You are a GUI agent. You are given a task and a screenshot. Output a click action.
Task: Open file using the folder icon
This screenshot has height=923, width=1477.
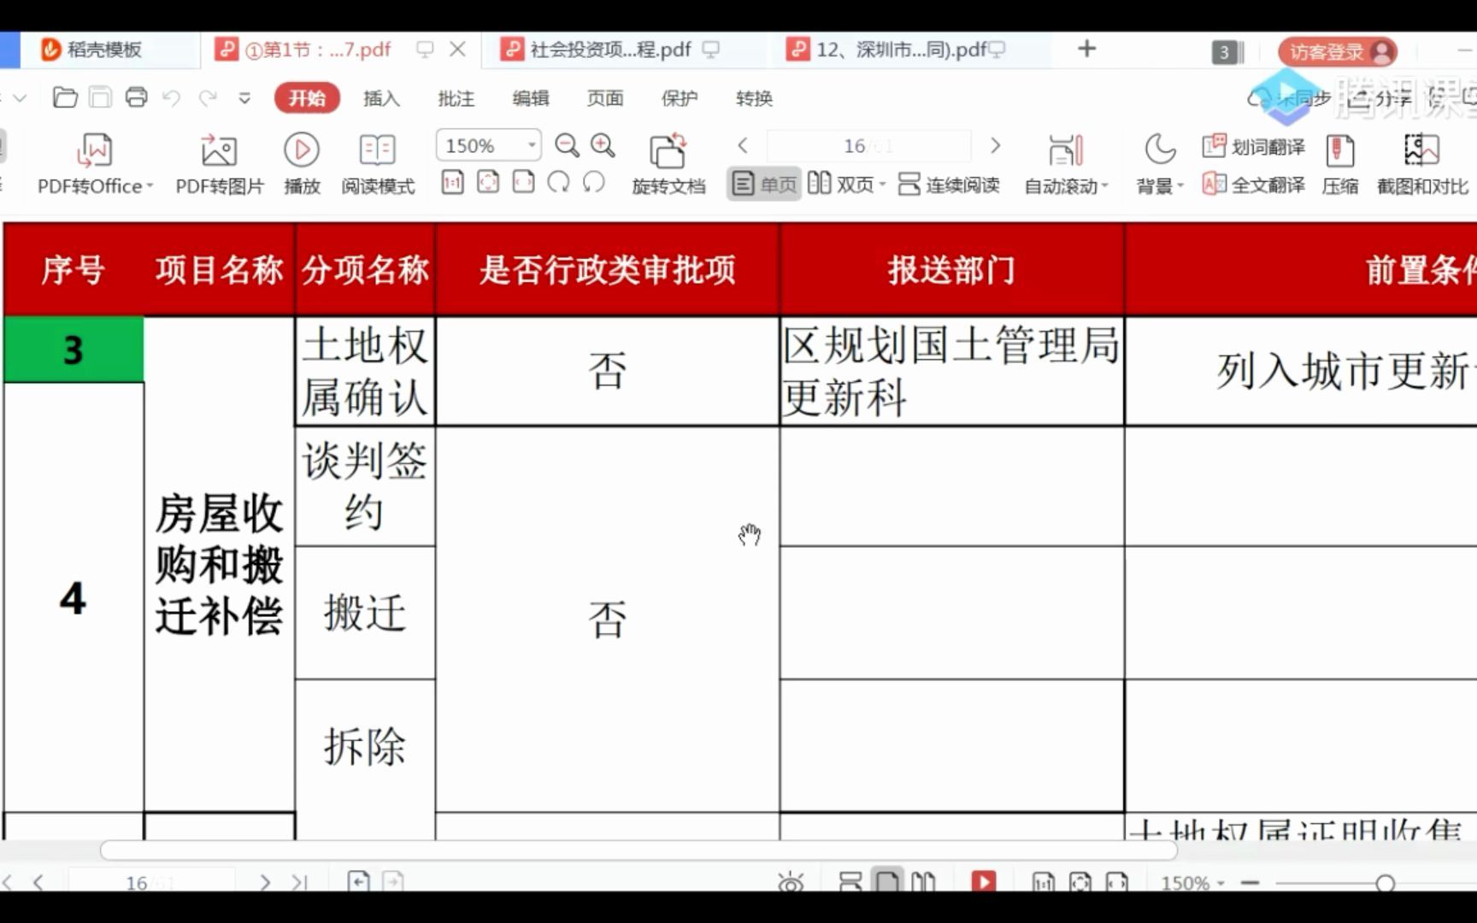65,97
